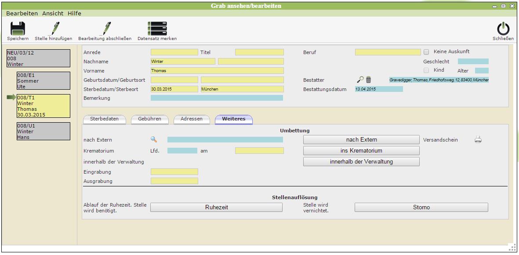Open the Bearbeiten menu
This screenshot has width=519, height=255.
click(x=22, y=14)
